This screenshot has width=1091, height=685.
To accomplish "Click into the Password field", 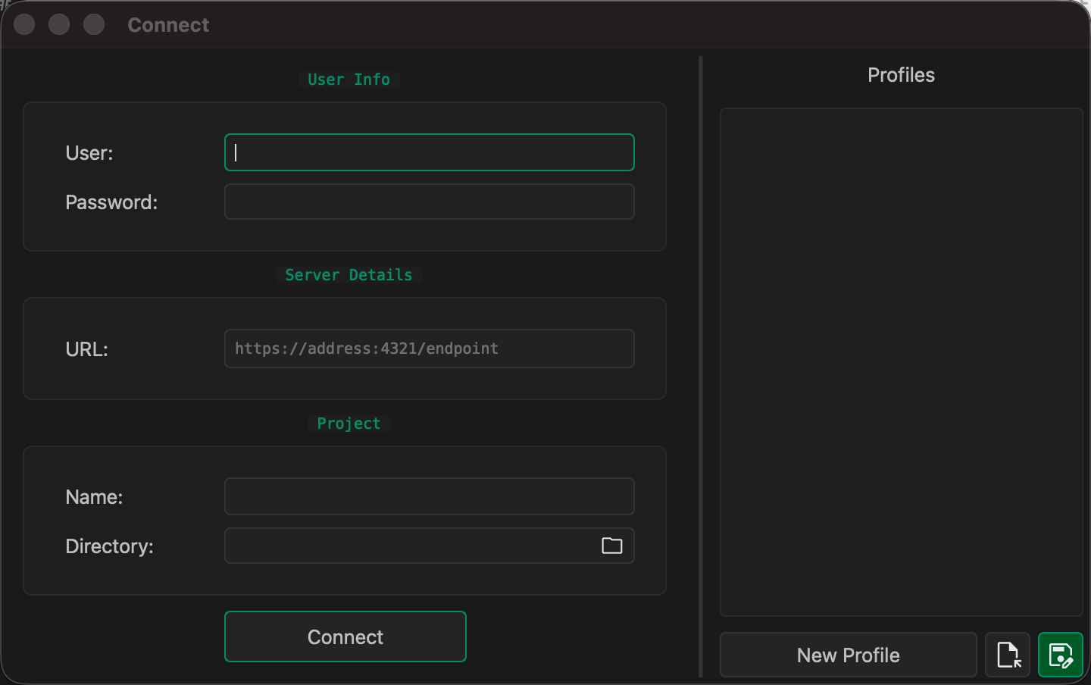I will click(429, 202).
